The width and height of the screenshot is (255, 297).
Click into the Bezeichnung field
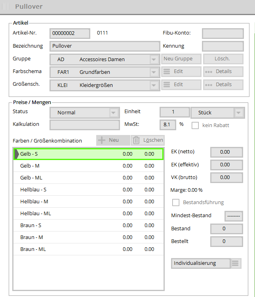pos(105,46)
